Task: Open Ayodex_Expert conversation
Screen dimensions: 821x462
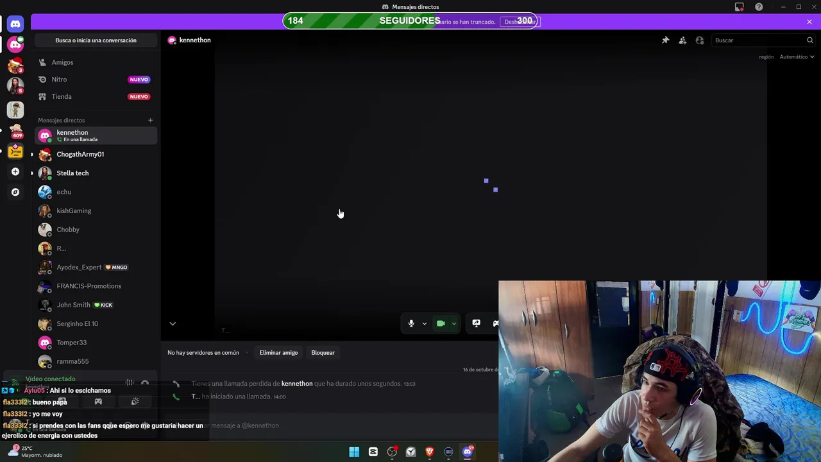Action: [x=96, y=267]
